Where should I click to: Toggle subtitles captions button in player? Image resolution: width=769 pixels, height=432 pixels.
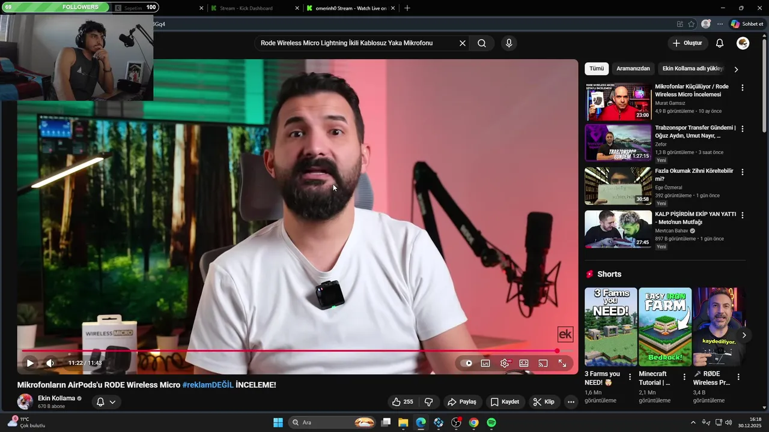pos(485,363)
